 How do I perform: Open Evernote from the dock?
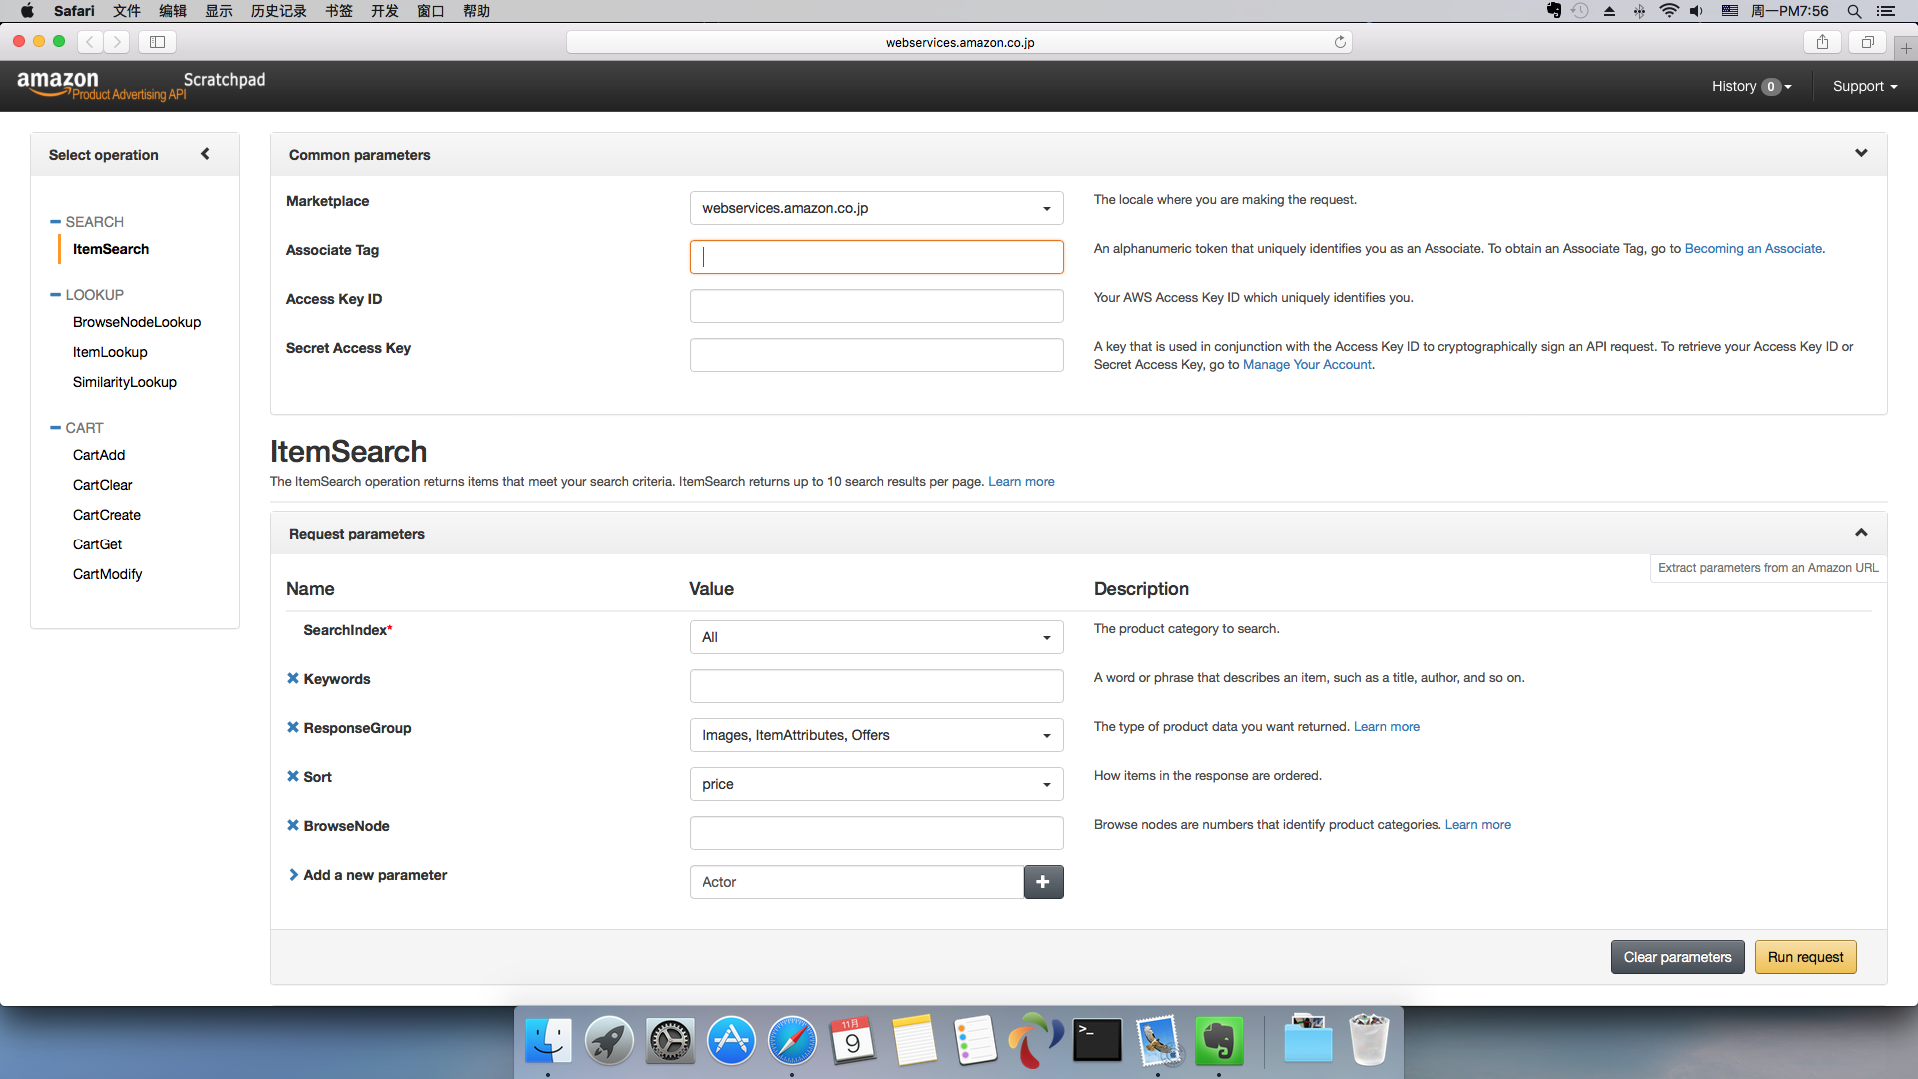coord(1219,1041)
